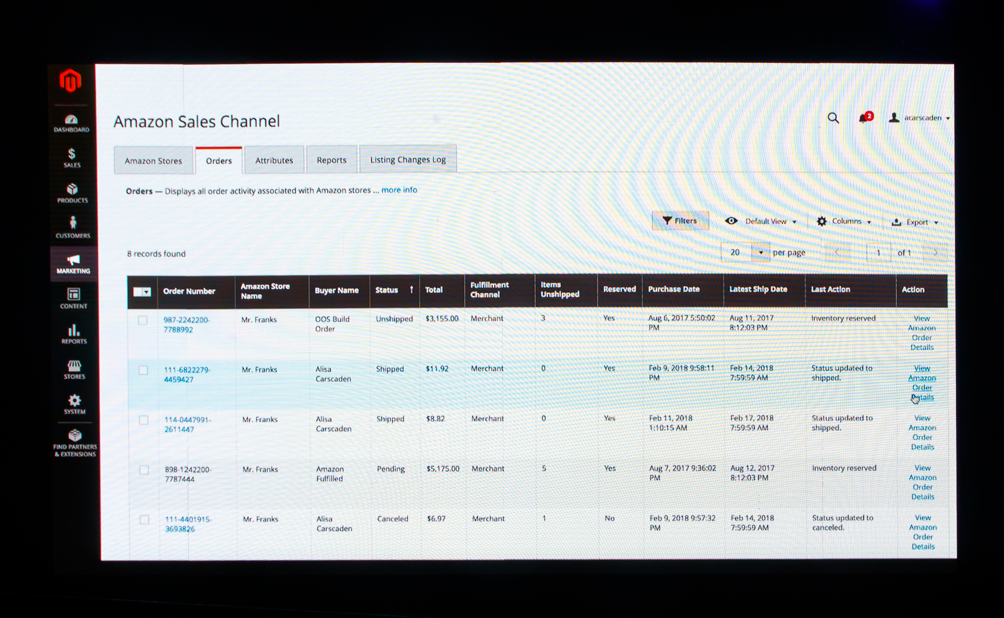Go to previous page arrow
The image size is (1004, 618).
click(x=837, y=252)
